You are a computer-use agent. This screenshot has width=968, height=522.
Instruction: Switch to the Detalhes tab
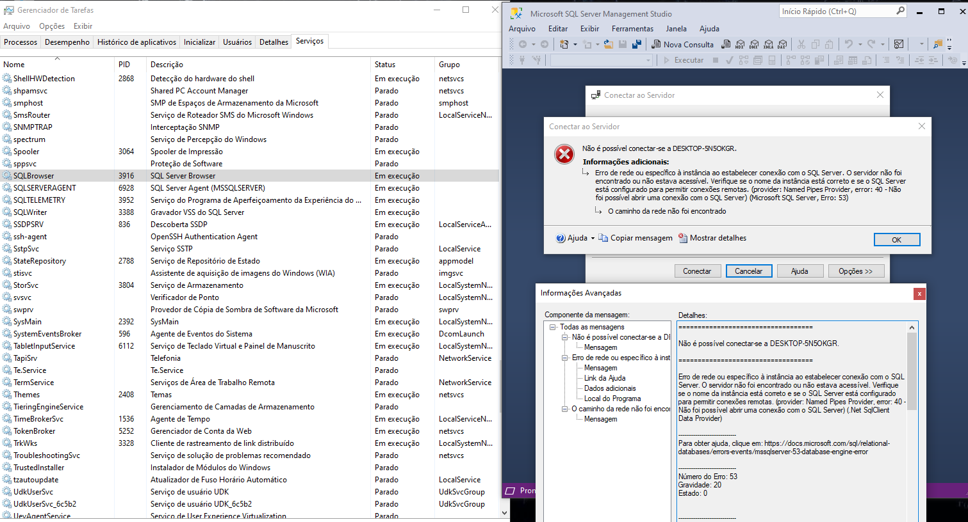[x=274, y=42]
